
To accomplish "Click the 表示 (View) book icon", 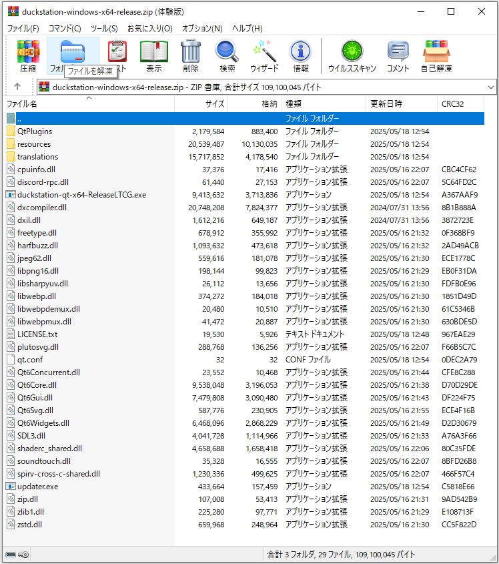I will point(154,52).
